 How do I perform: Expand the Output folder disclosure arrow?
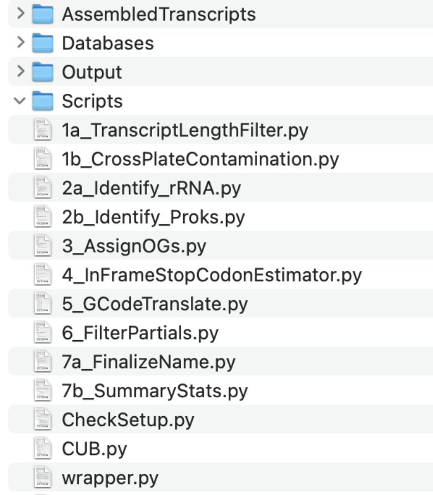coord(21,72)
